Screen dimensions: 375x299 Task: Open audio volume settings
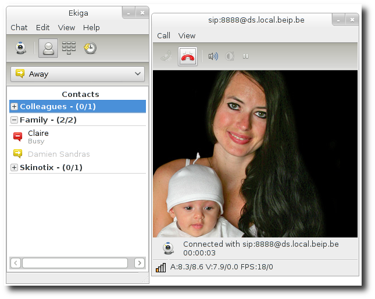(213, 56)
